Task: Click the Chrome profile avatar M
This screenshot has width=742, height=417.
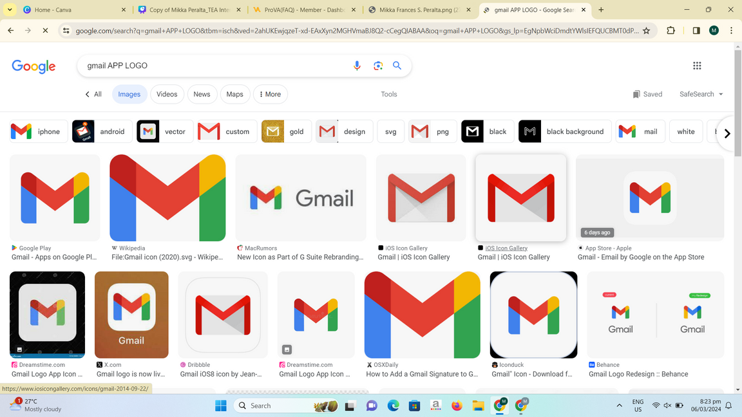Action: click(714, 31)
